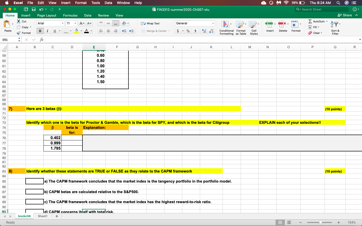Image resolution: width=362 pixels, height=226 pixels.
Task: Click Merge & Center button
Action: coord(154,31)
